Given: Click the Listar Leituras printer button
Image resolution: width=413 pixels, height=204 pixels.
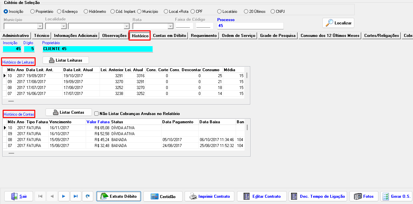Looking at the screenshot, I should coord(66,60).
